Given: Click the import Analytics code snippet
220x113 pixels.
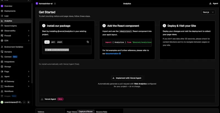Looking at the screenshot, I should pos(127,42).
